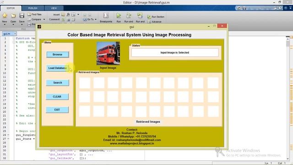Collapse the comment block fold at line 2
The height and width of the screenshot is (165, 293).
(x=14, y=42)
